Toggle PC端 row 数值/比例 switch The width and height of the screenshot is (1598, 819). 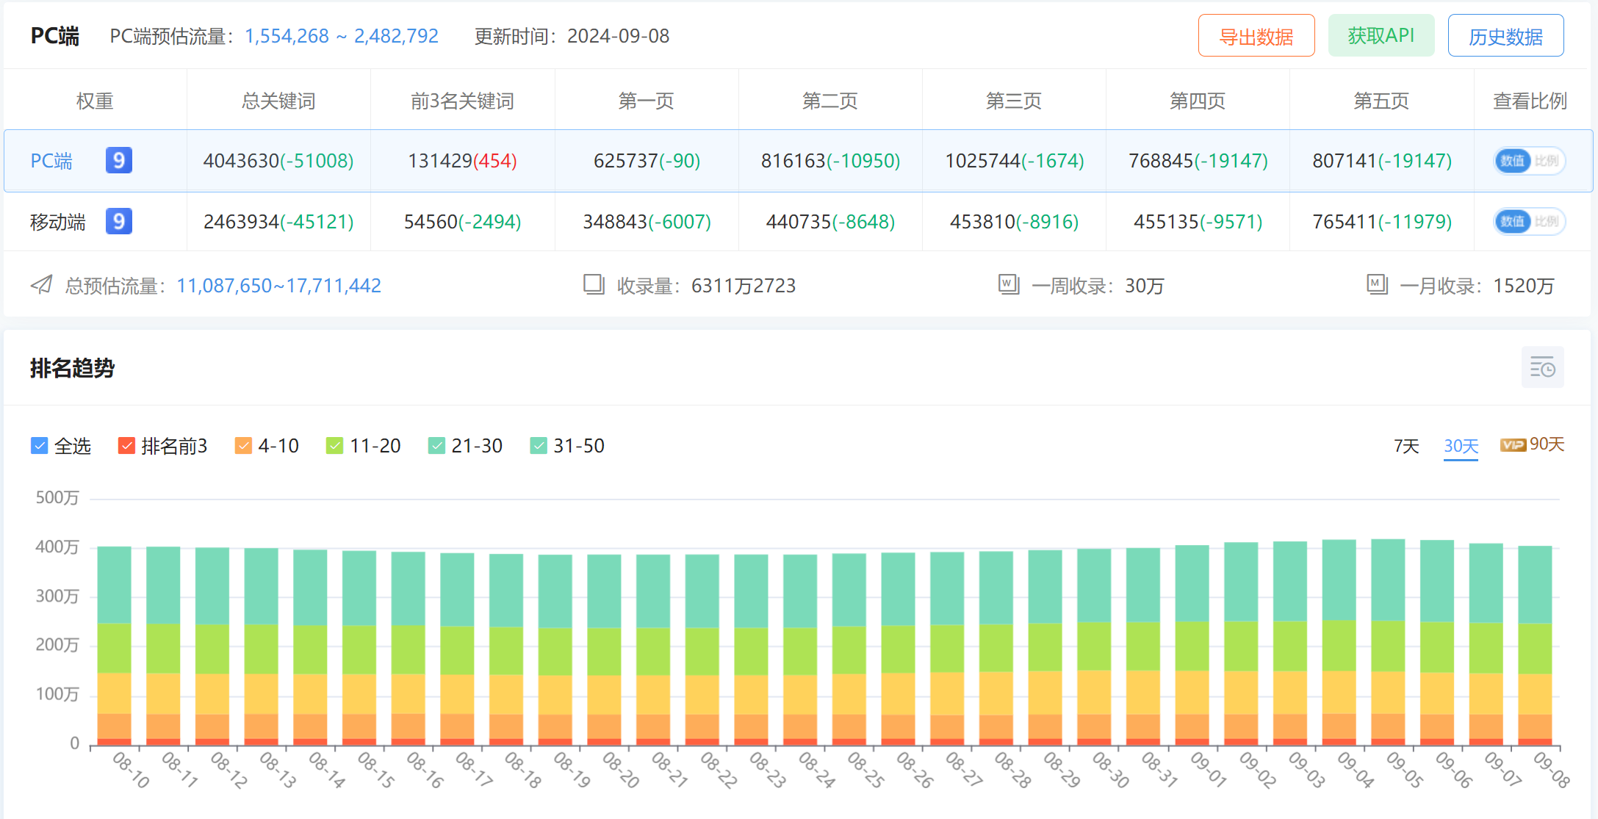pos(1530,161)
